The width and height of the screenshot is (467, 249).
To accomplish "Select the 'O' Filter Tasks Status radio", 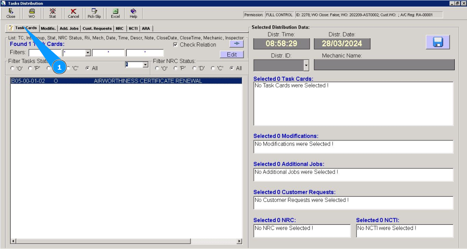I will [12, 68].
